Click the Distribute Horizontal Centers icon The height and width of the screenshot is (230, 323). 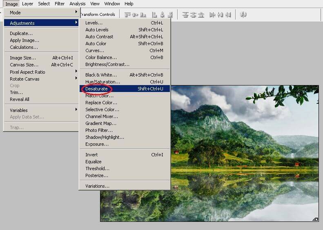[221, 15]
